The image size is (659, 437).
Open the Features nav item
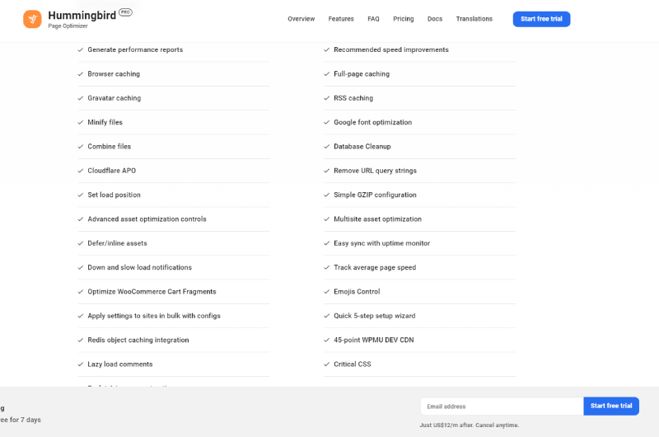tap(341, 19)
